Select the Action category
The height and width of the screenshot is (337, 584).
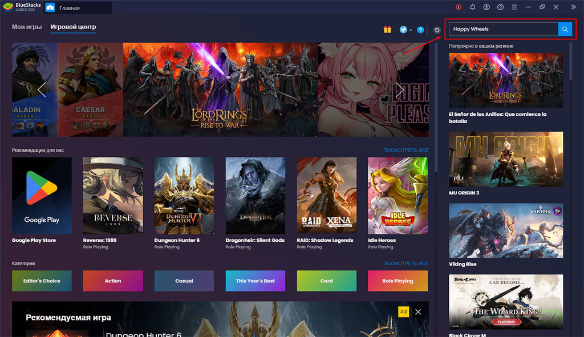coord(113,281)
